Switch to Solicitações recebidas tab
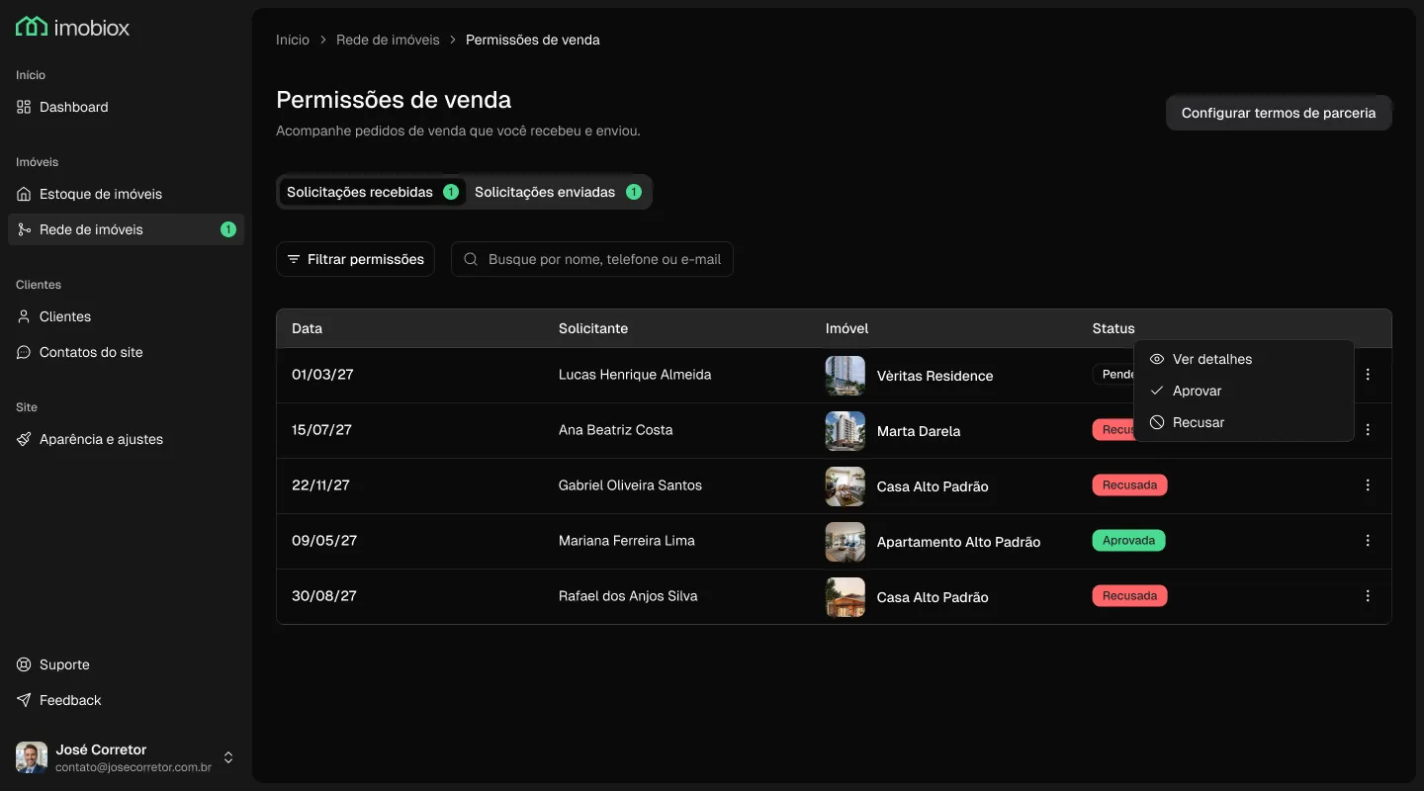This screenshot has height=791, width=1424. (x=372, y=192)
